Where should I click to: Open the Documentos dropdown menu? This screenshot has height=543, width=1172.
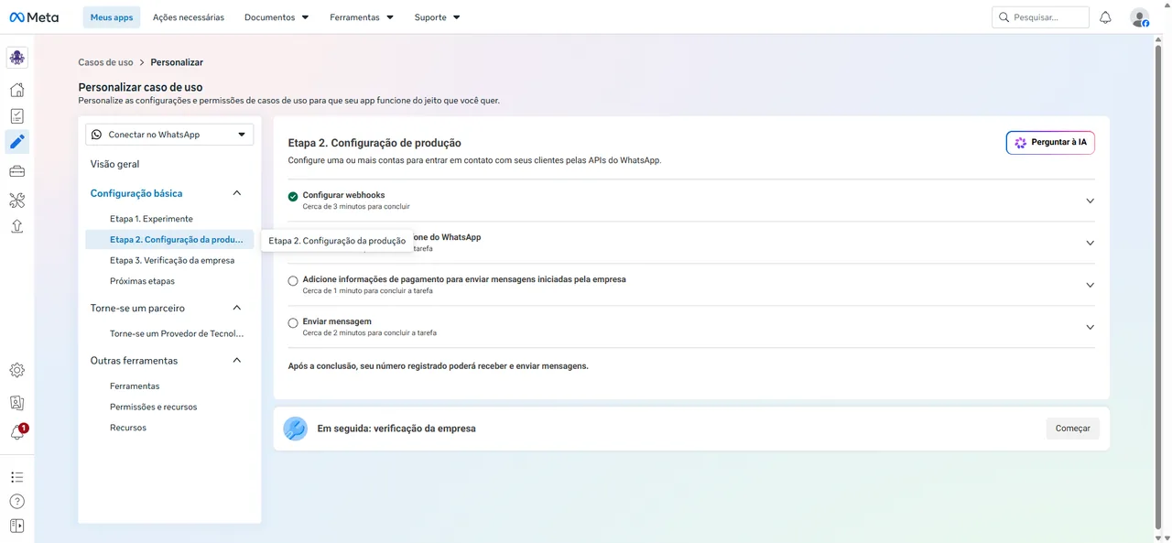(277, 17)
